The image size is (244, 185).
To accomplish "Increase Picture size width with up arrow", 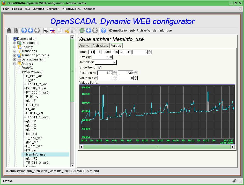I will [115, 72].
